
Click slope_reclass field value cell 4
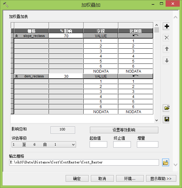101,56
